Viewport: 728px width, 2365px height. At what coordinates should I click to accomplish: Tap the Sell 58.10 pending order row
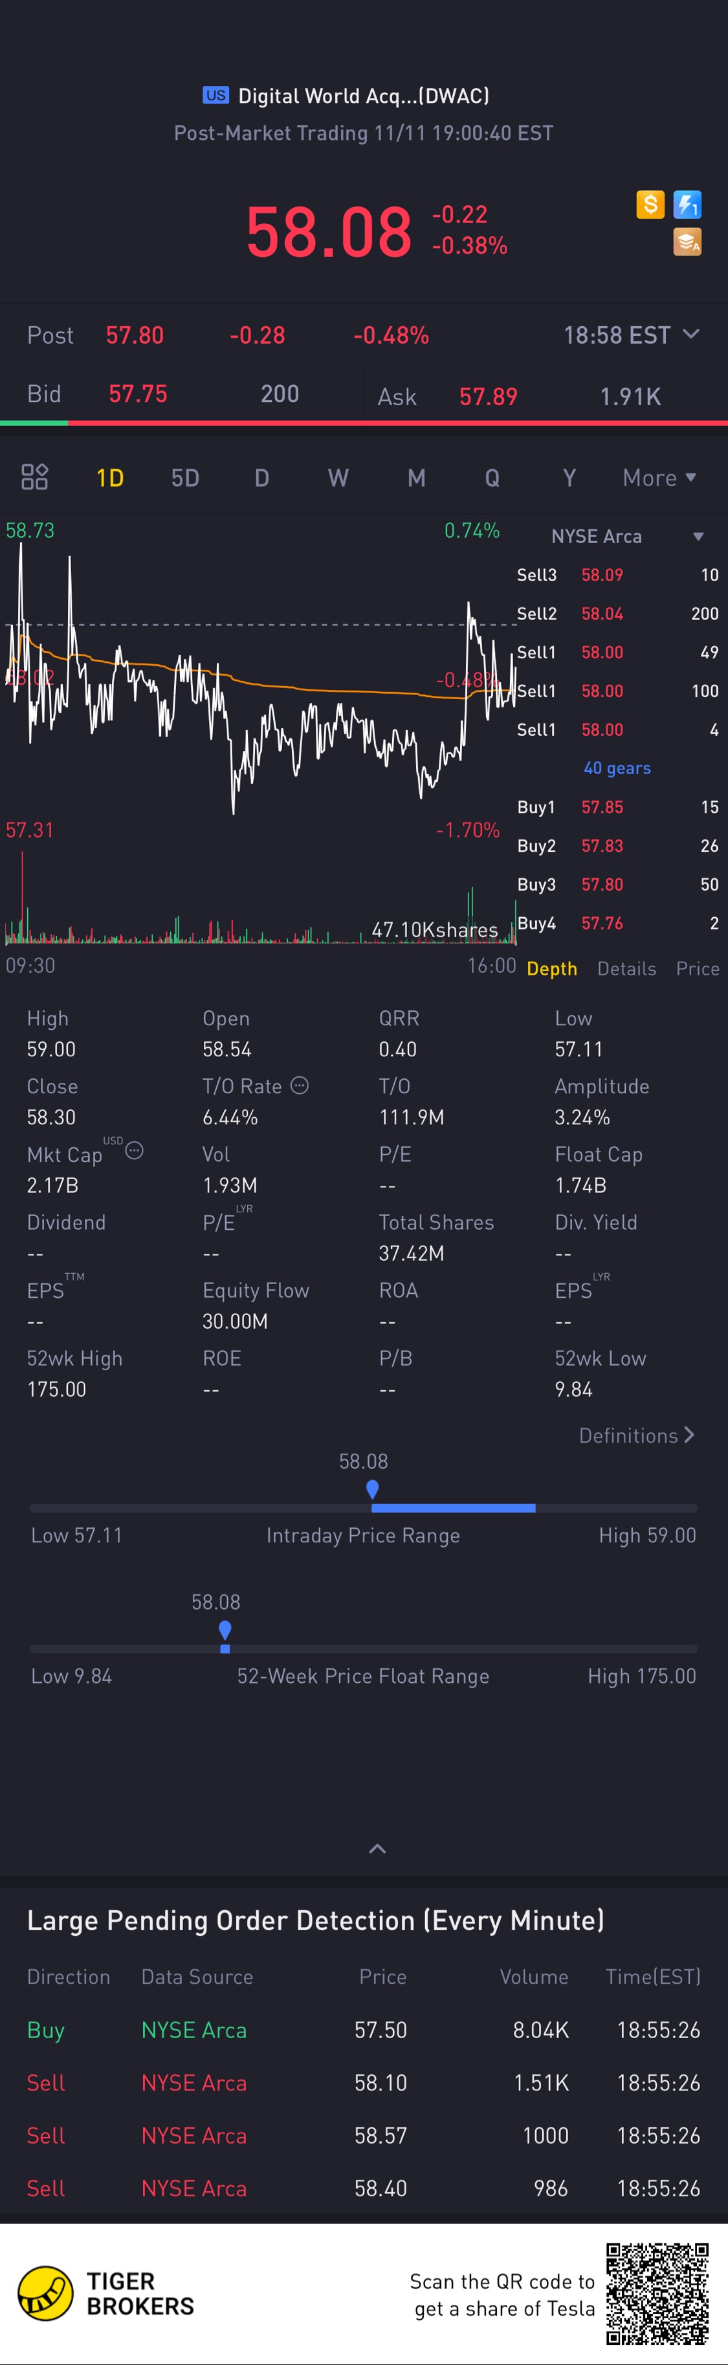click(x=364, y=2083)
